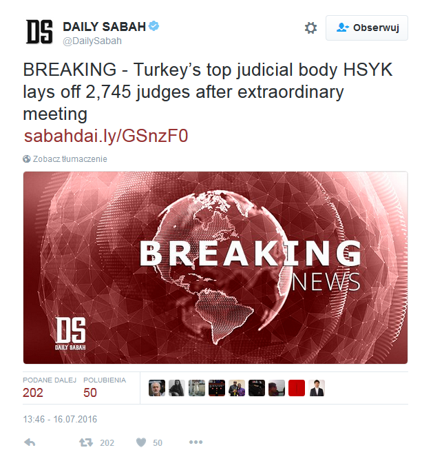View the 202 Podane dalej list
The height and width of the screenshot is (470, 433).
(49, 387)
